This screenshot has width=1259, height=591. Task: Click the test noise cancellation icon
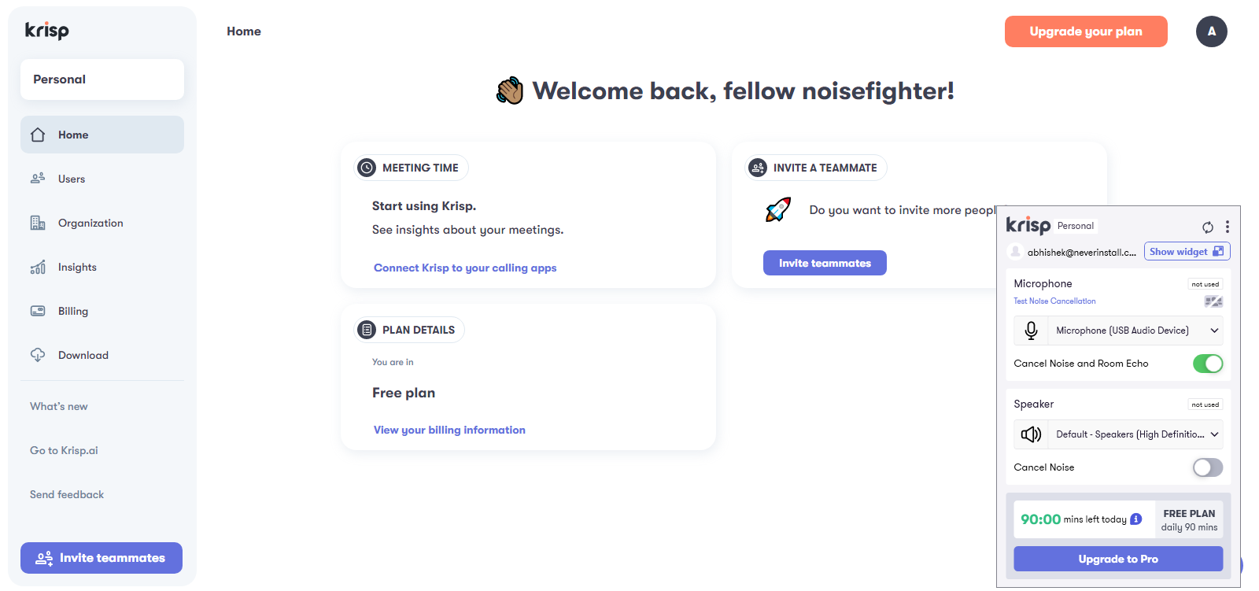[x=1213, y=301]
